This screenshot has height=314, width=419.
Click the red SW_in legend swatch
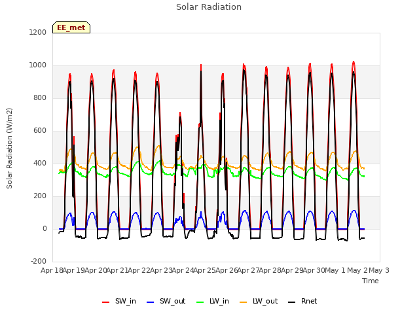(106, 302)
